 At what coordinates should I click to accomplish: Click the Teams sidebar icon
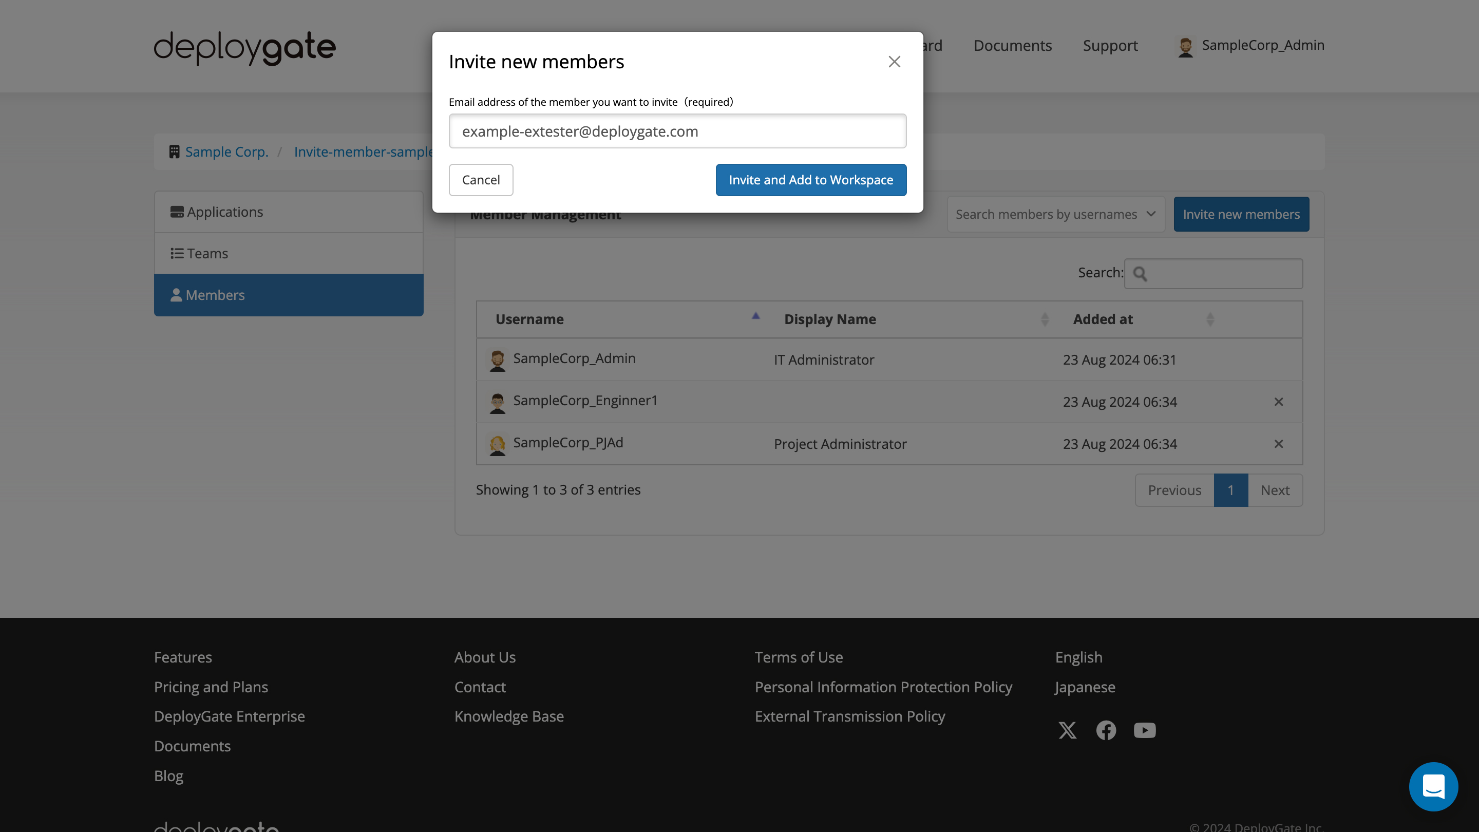click(x=176, y=253)
